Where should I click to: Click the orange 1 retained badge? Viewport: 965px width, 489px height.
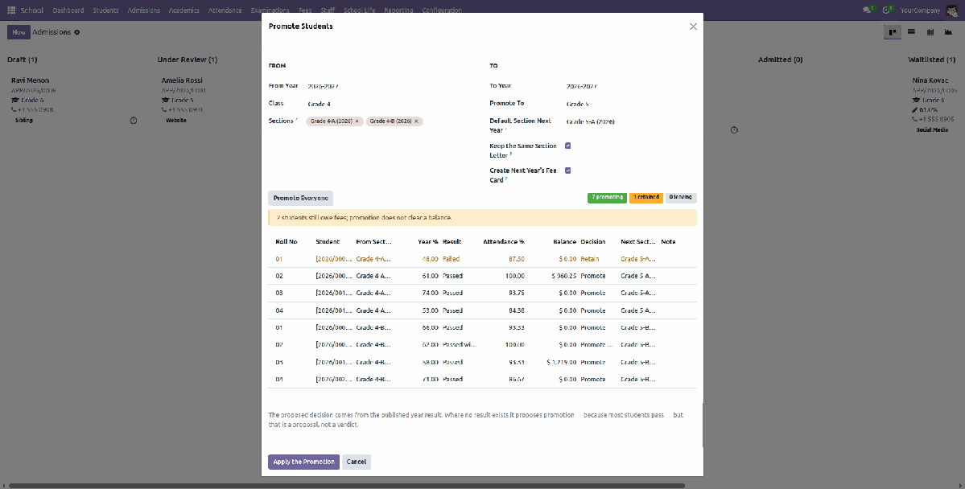point(646,197)
